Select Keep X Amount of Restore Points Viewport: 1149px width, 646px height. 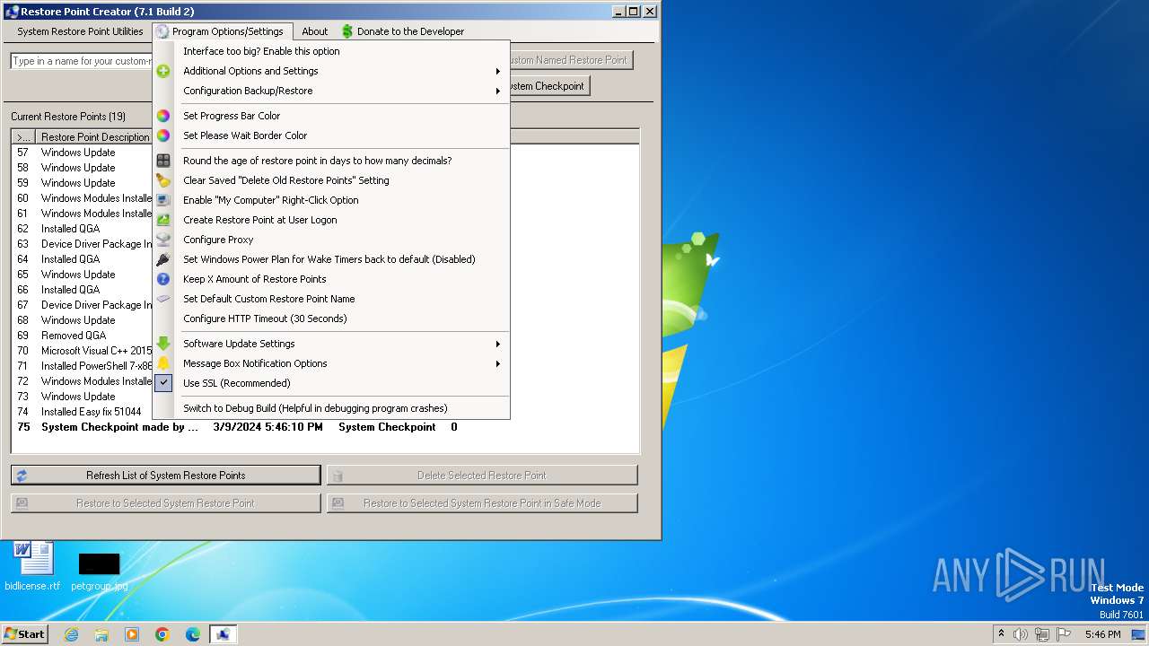click(331, 279)
